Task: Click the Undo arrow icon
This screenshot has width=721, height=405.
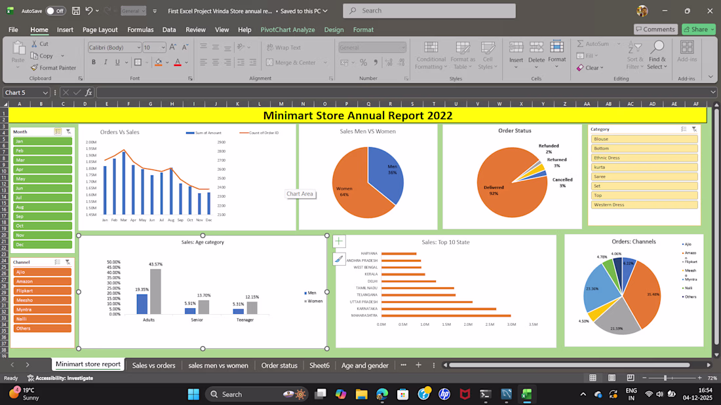Action: 88,10
